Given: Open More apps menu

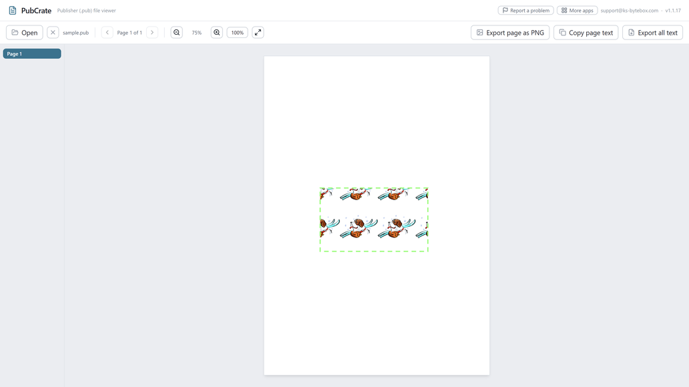Looking at the screenshot, I should tap(577, 10).
